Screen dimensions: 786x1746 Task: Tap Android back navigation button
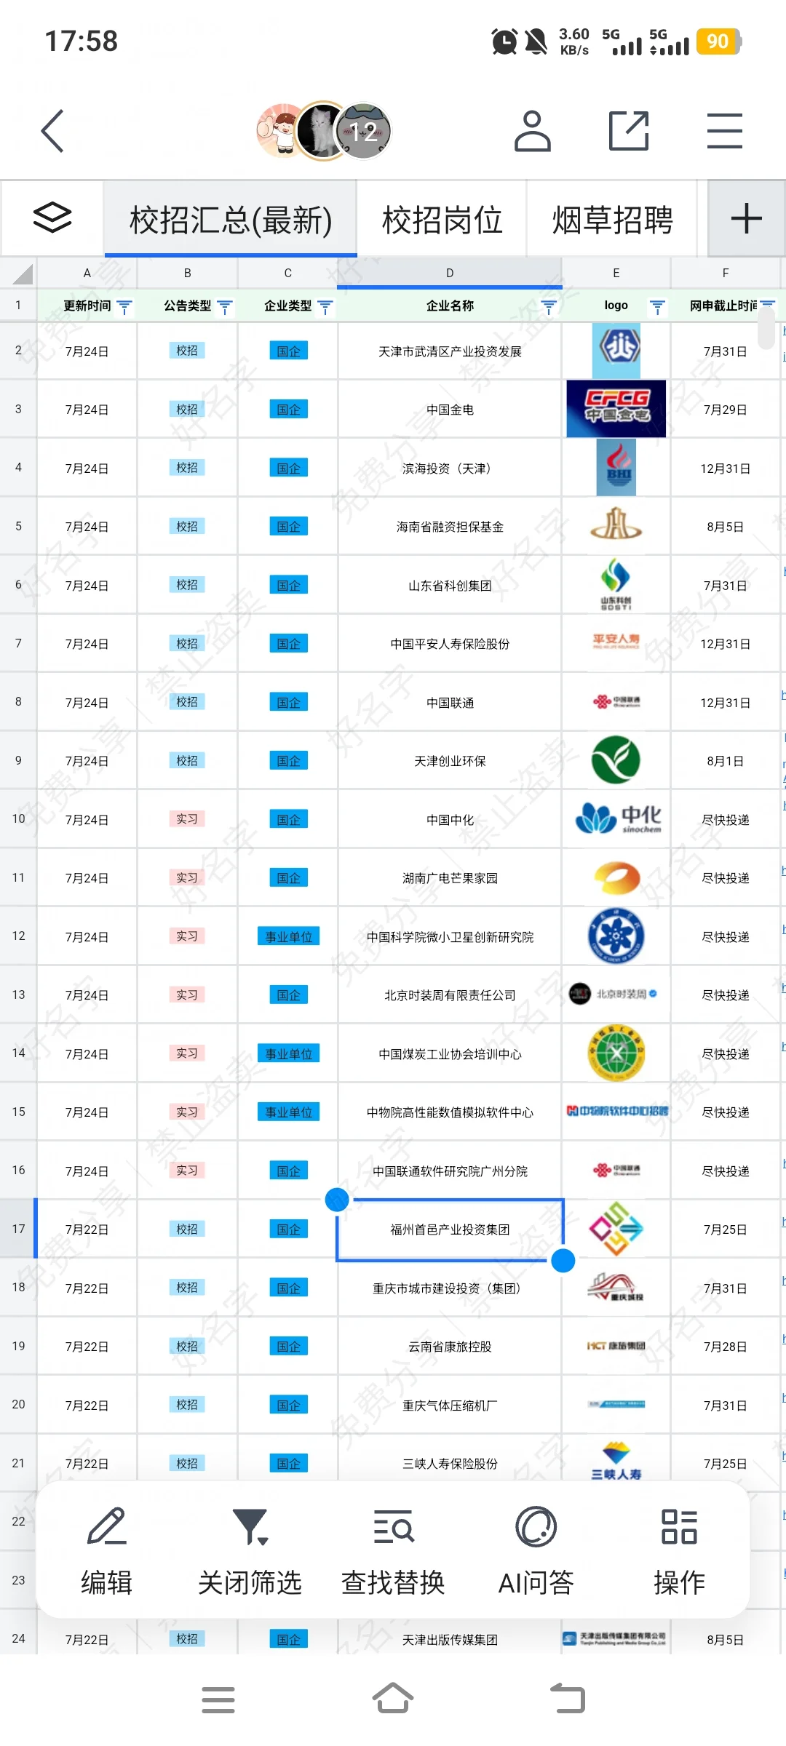568,1699
